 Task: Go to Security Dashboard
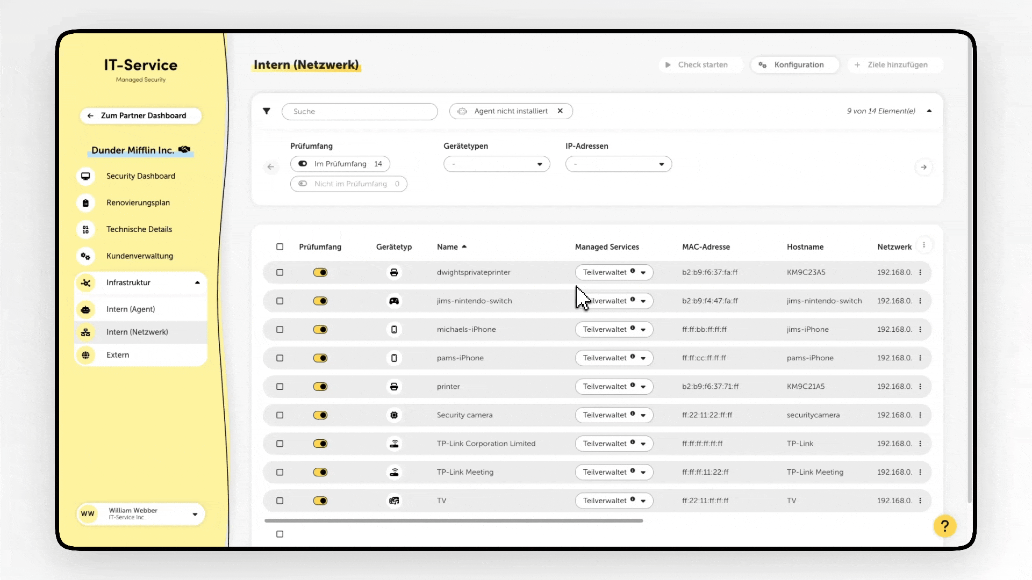coord(140,176)
